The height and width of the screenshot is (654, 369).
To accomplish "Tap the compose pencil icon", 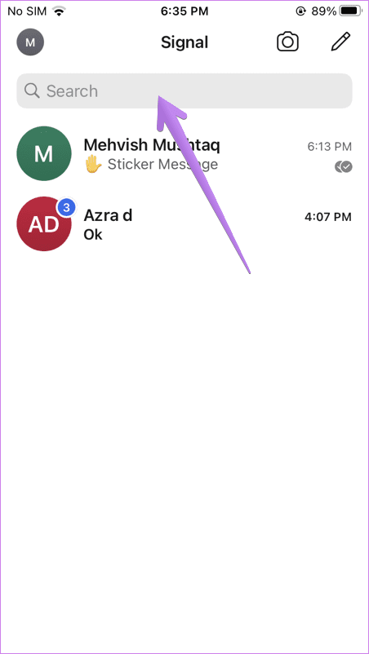I will tap(340, 42).
